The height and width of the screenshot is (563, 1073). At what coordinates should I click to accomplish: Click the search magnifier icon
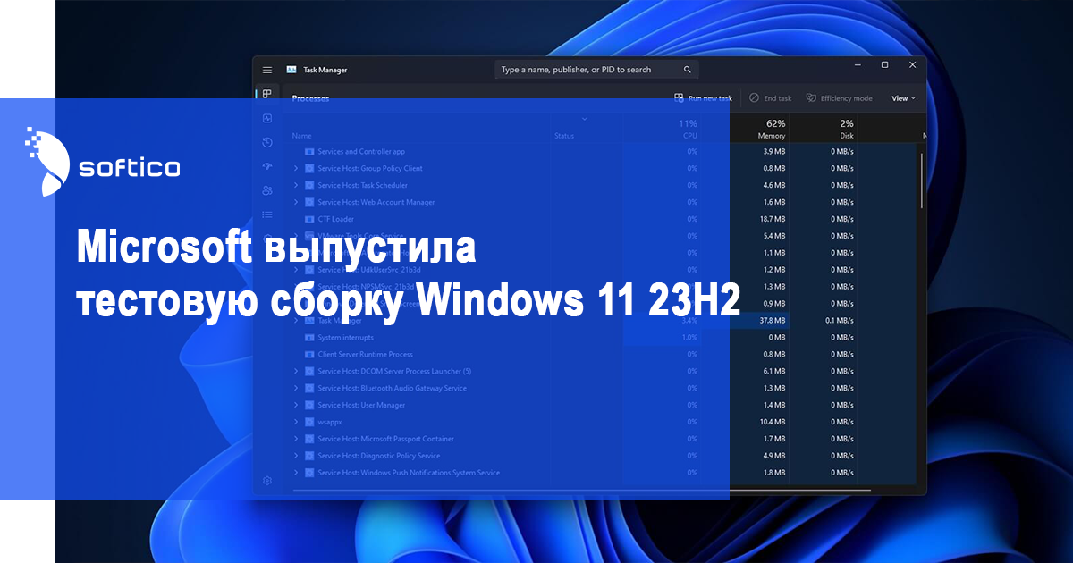(687, 70)
